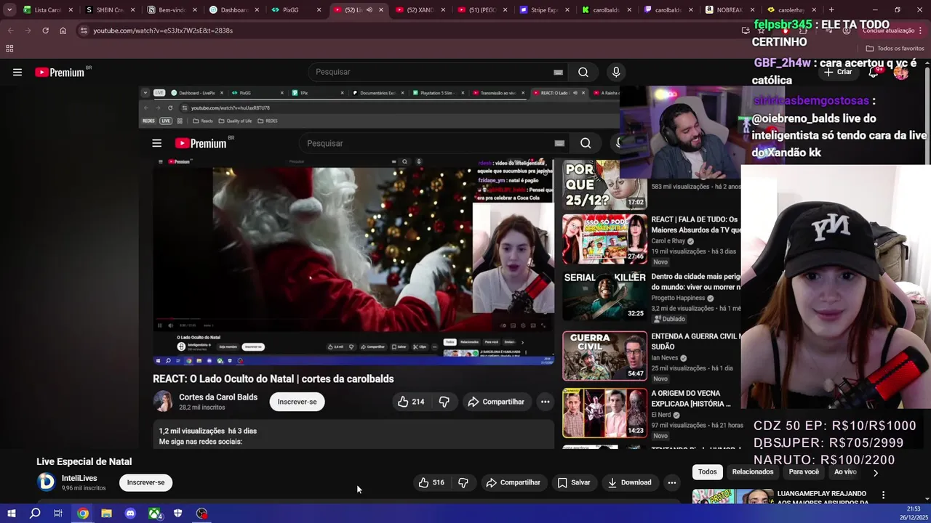Open Discord from the taskbar

point(130,514)
